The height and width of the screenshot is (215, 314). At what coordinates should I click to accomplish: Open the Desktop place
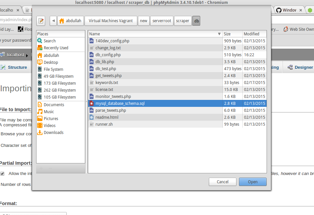point(61,62)
